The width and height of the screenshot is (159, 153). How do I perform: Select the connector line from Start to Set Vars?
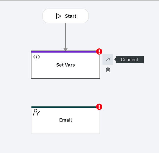[x=65, y=36]
